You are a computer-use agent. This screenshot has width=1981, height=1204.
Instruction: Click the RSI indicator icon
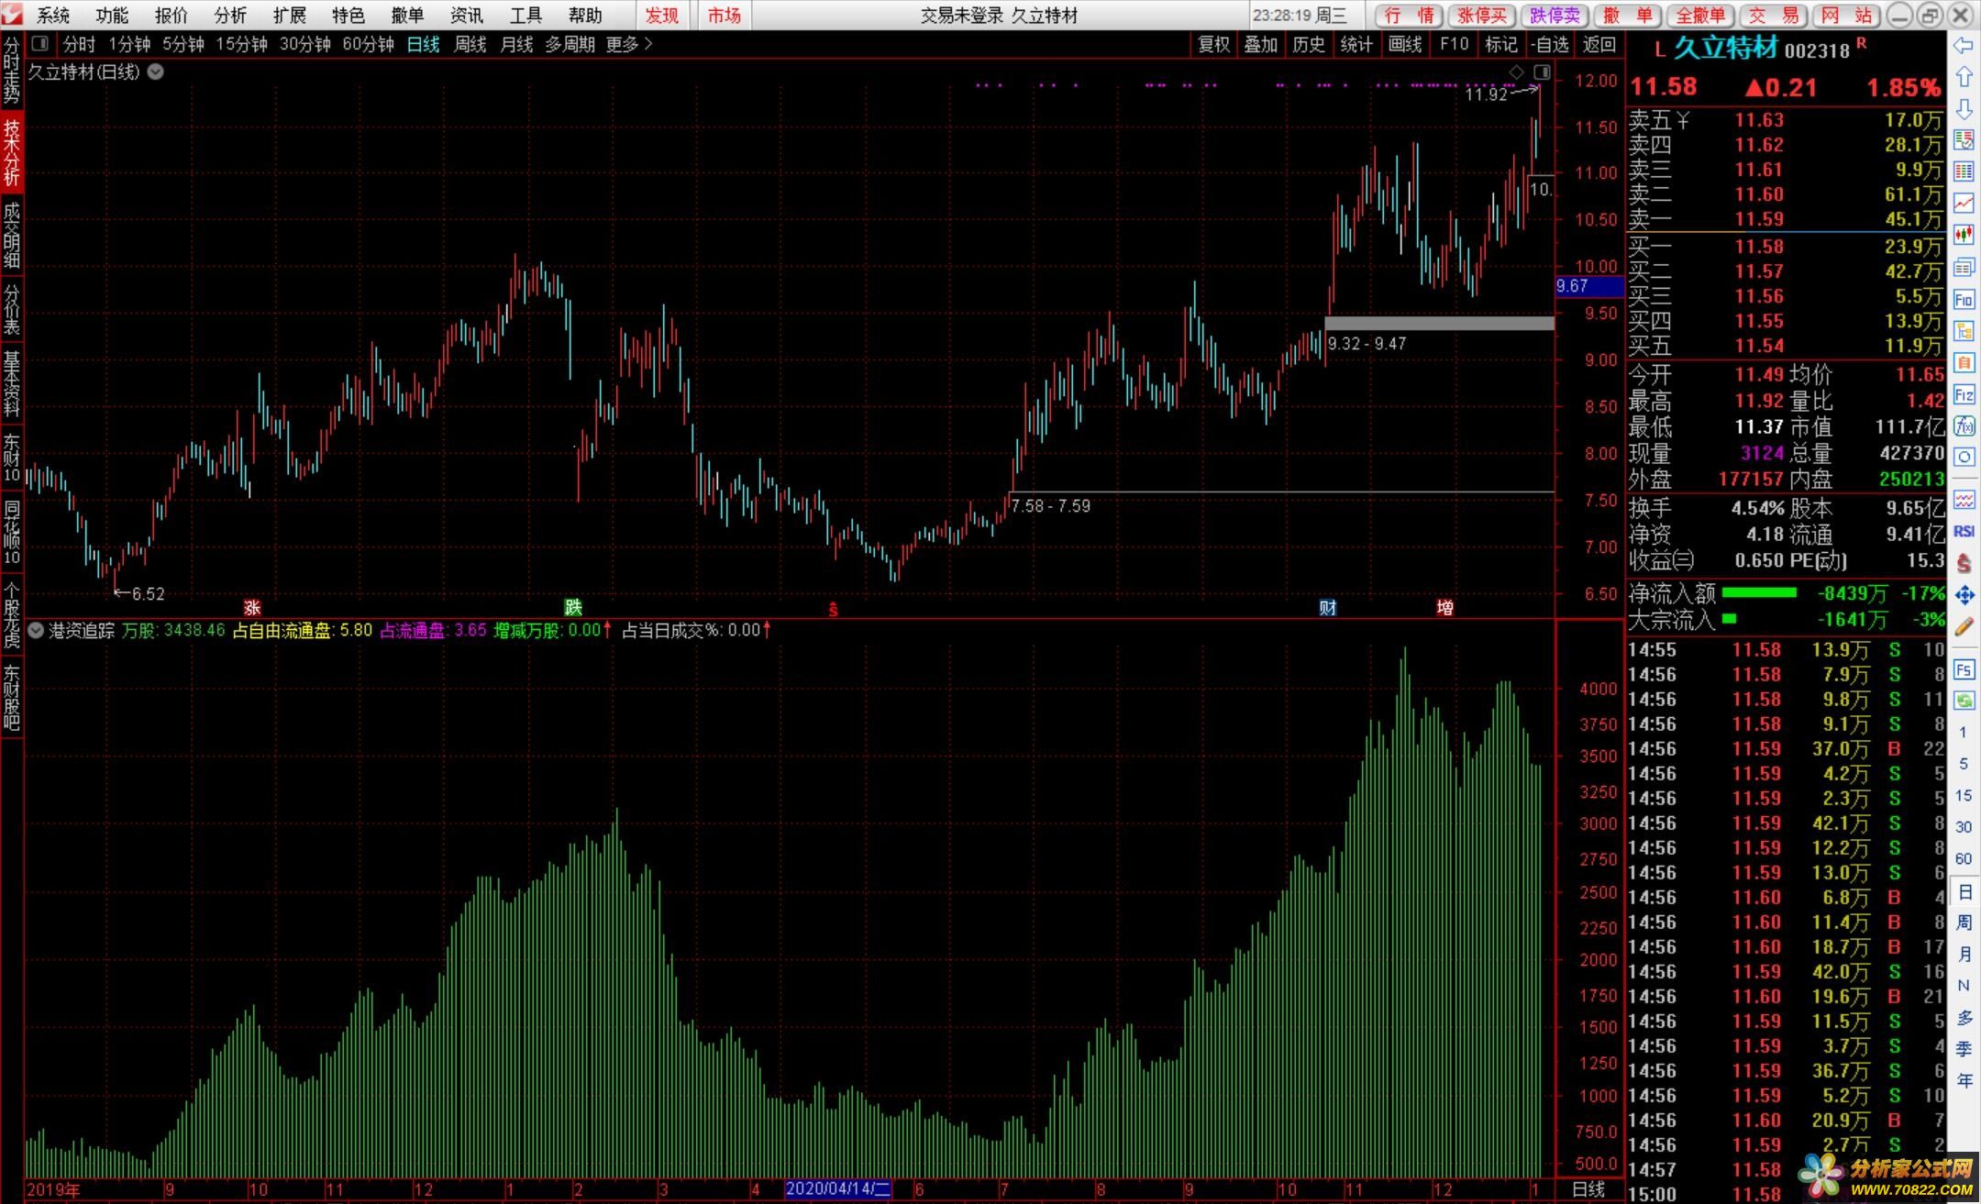tap(1964, 531)
